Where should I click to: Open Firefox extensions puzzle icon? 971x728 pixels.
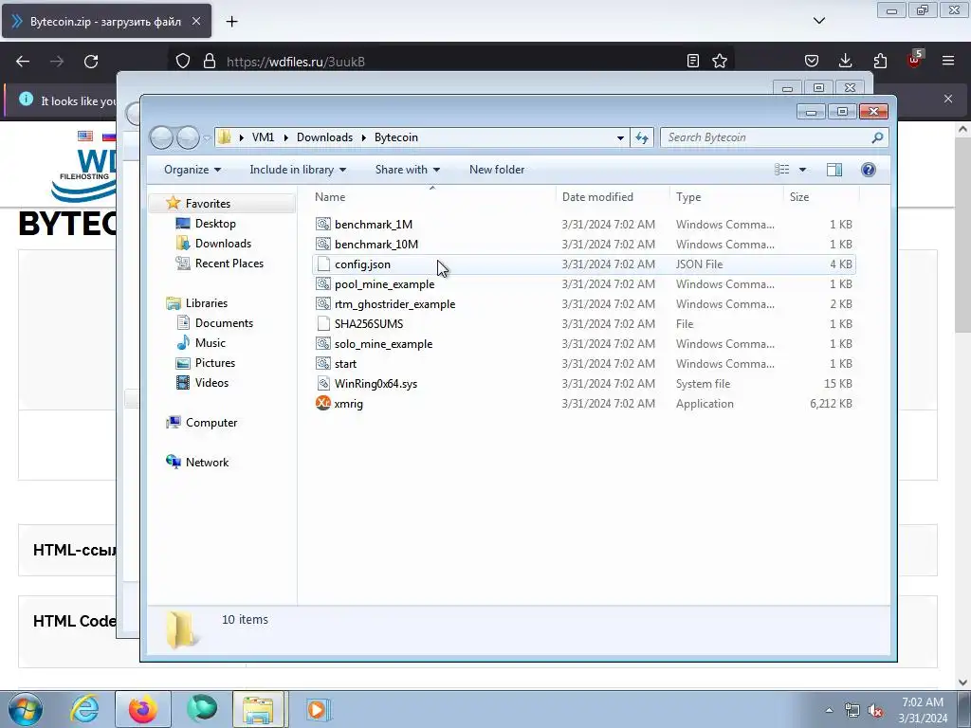[880, 61]
